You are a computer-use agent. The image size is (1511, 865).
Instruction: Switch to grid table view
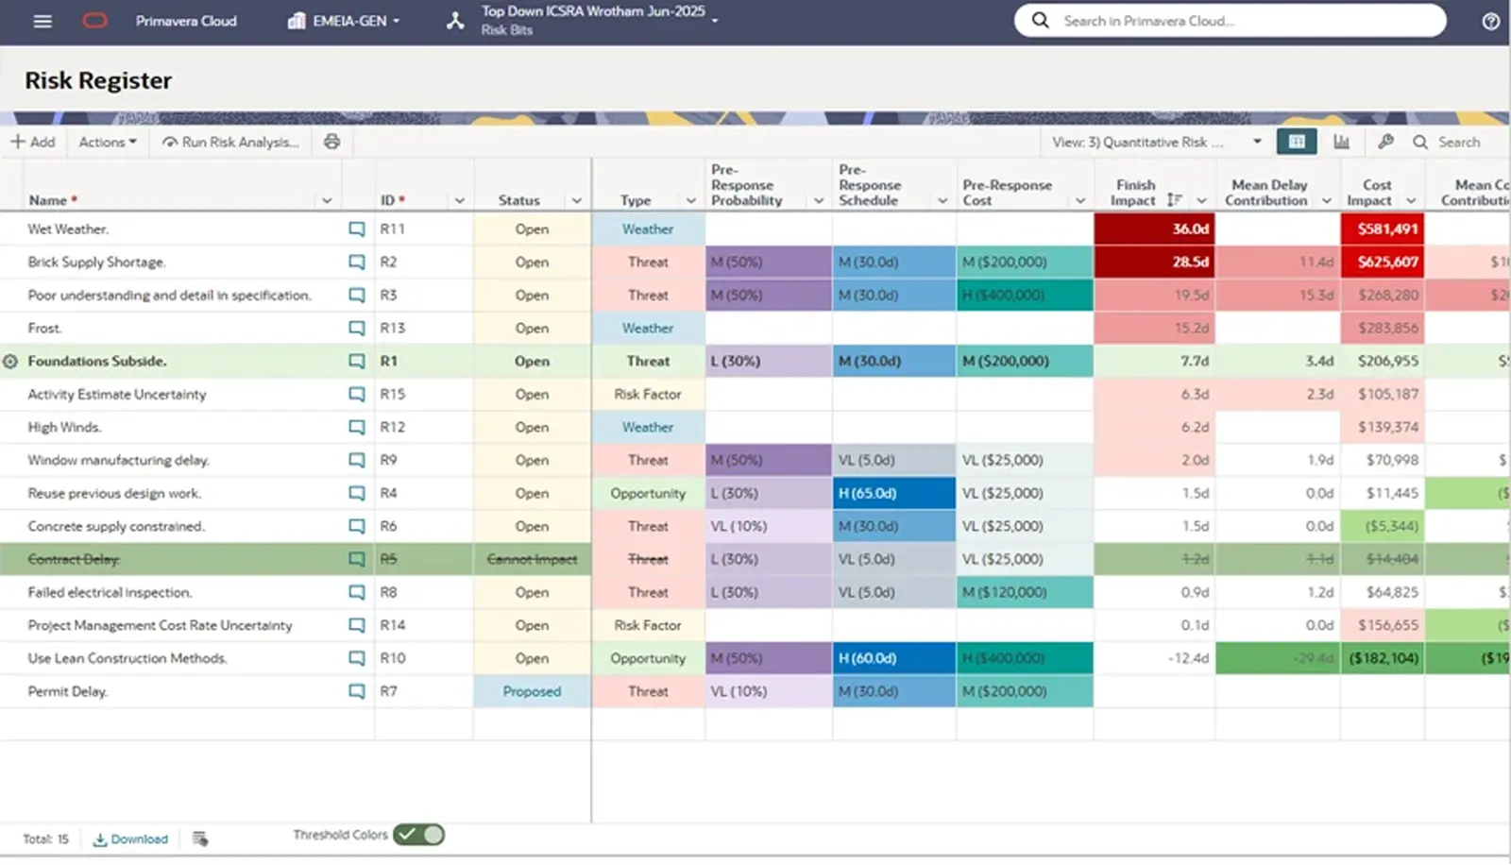1296,142
